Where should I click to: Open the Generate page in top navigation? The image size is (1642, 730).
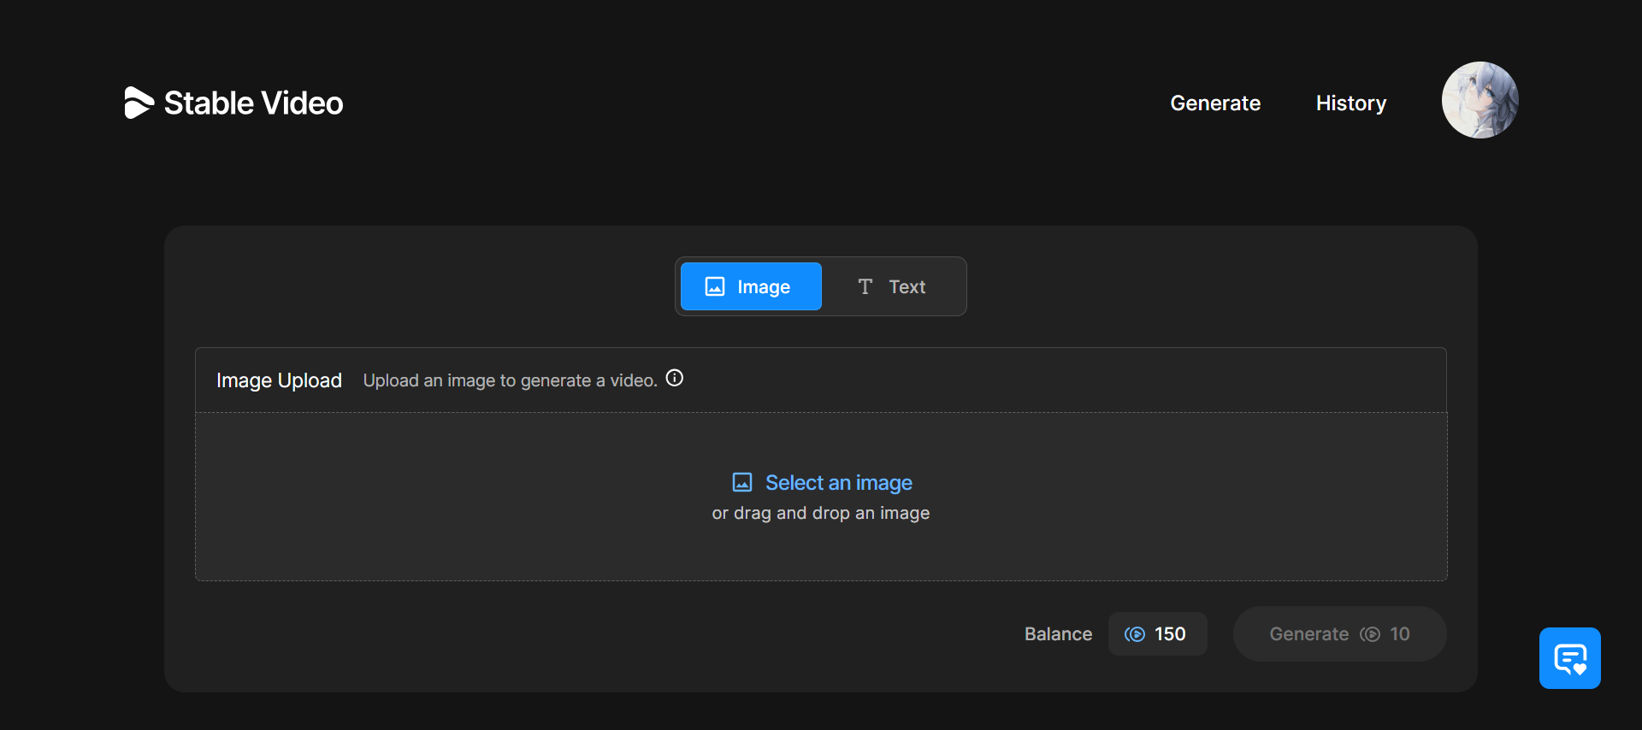[x=1214, y=103]
